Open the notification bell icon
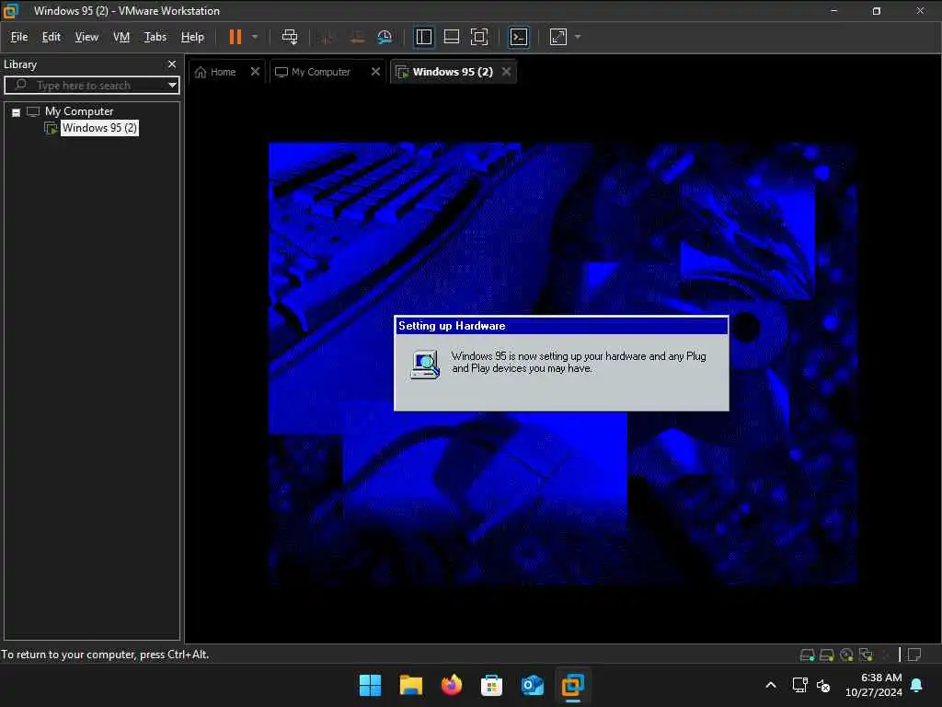The height and width of the screenshot is (707, 942). [917, 685]
